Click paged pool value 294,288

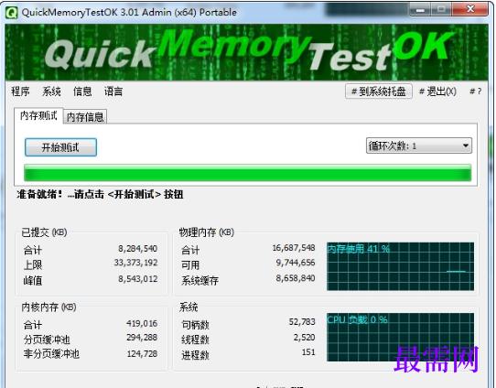[142, 338]
